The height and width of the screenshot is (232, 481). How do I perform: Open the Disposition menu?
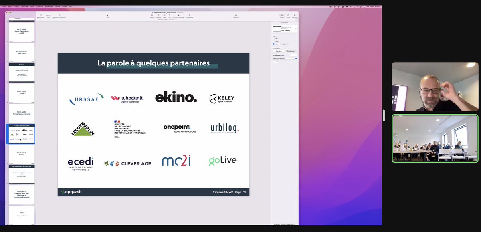click(x=39, y=7)
